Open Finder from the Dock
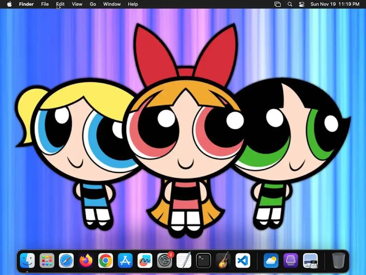The width and height of the screenshot is (366, 275). [27, 261]
